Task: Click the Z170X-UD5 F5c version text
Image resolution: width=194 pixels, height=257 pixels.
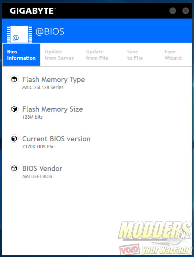Action: pos(38,147)
